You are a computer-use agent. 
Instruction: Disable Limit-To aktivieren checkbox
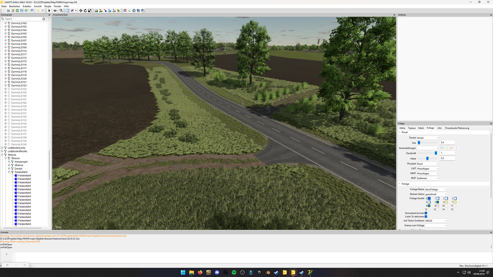point(426,217)
